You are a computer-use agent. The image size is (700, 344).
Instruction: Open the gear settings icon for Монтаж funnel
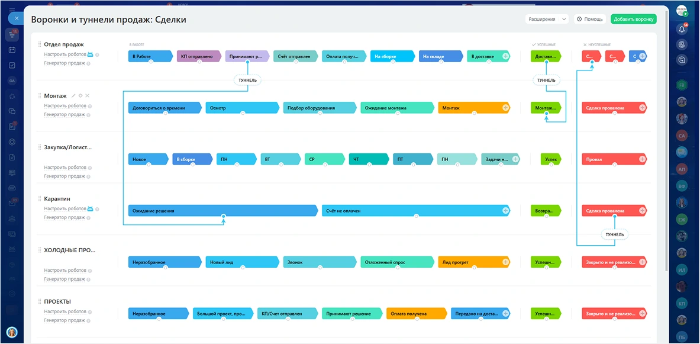[x=80, y=95]
